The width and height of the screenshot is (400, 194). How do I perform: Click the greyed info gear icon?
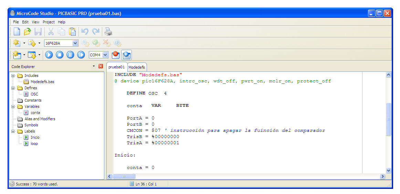pos(117,43)
